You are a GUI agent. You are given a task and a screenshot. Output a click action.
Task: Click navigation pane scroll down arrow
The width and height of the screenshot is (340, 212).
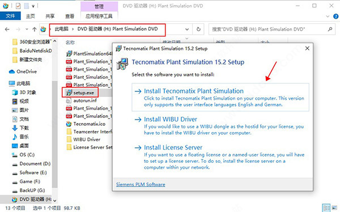click(x=54, y=201)
